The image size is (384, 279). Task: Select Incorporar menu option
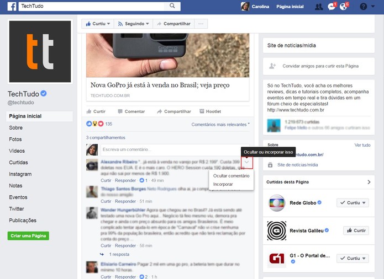223,184
